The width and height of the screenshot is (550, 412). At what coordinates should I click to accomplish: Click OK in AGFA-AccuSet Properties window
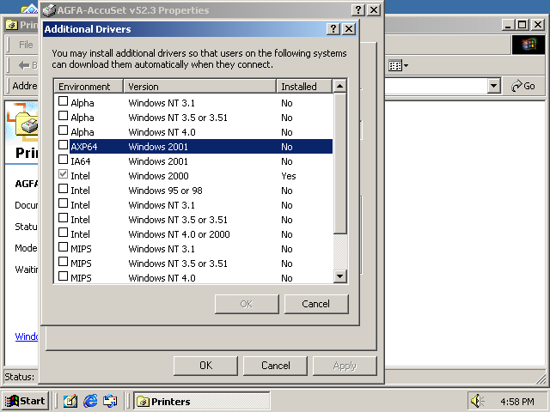coord(205,366)
